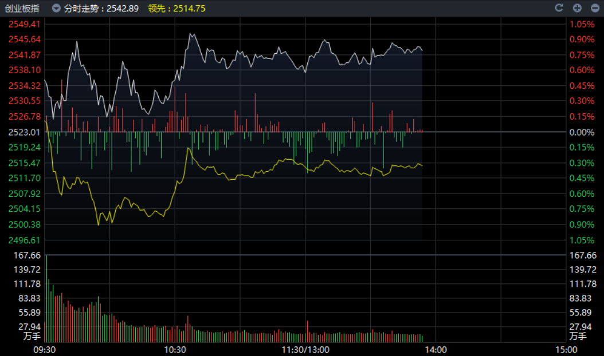Click the 14:00 time axis marker
The width and height of the screenshot is (604, 356).
pyautogui.click(x=436, y=349)
